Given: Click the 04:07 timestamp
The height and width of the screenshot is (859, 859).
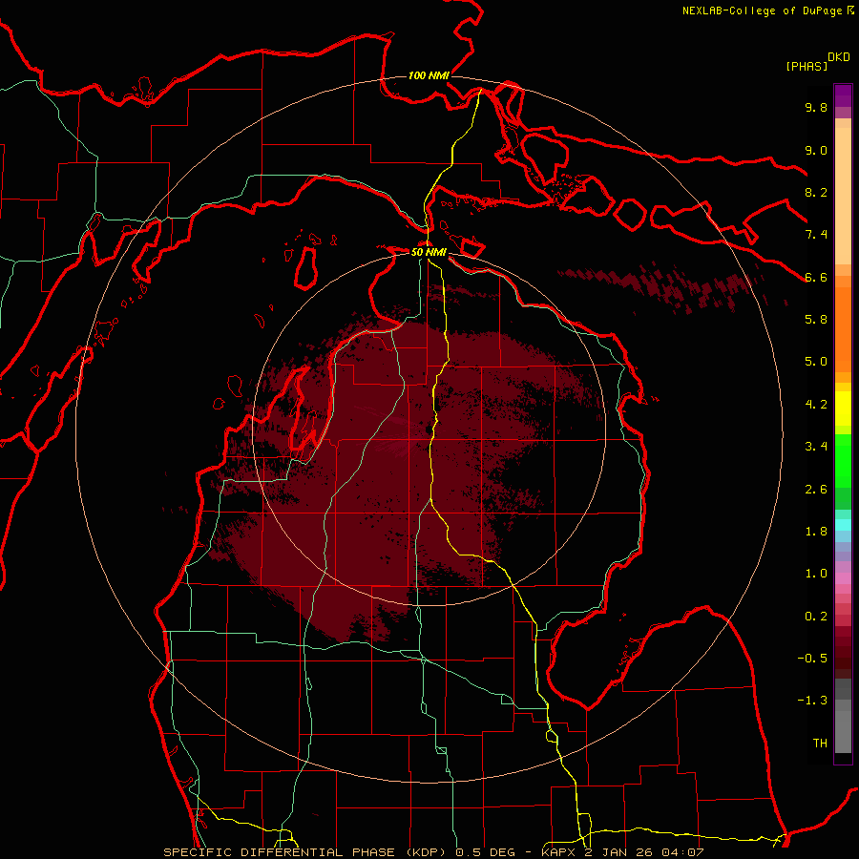Looking at the screenshot, I should coord(682,852).
